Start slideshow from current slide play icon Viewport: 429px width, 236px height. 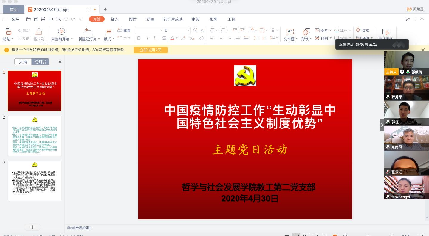61,31
